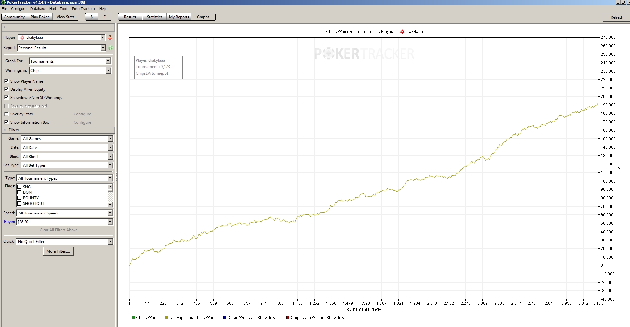Viewport: 630px width, 327px height.
Task: Select the T tournaments toggle
Action: coord(105,17)
